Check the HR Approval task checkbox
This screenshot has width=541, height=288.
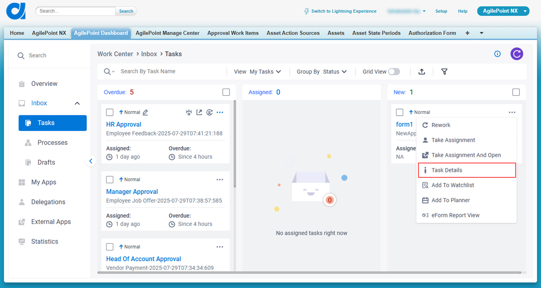click(110, 112)
